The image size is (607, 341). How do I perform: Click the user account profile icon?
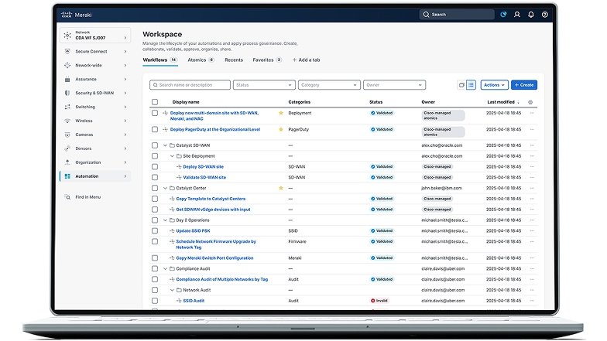(517, 14)
